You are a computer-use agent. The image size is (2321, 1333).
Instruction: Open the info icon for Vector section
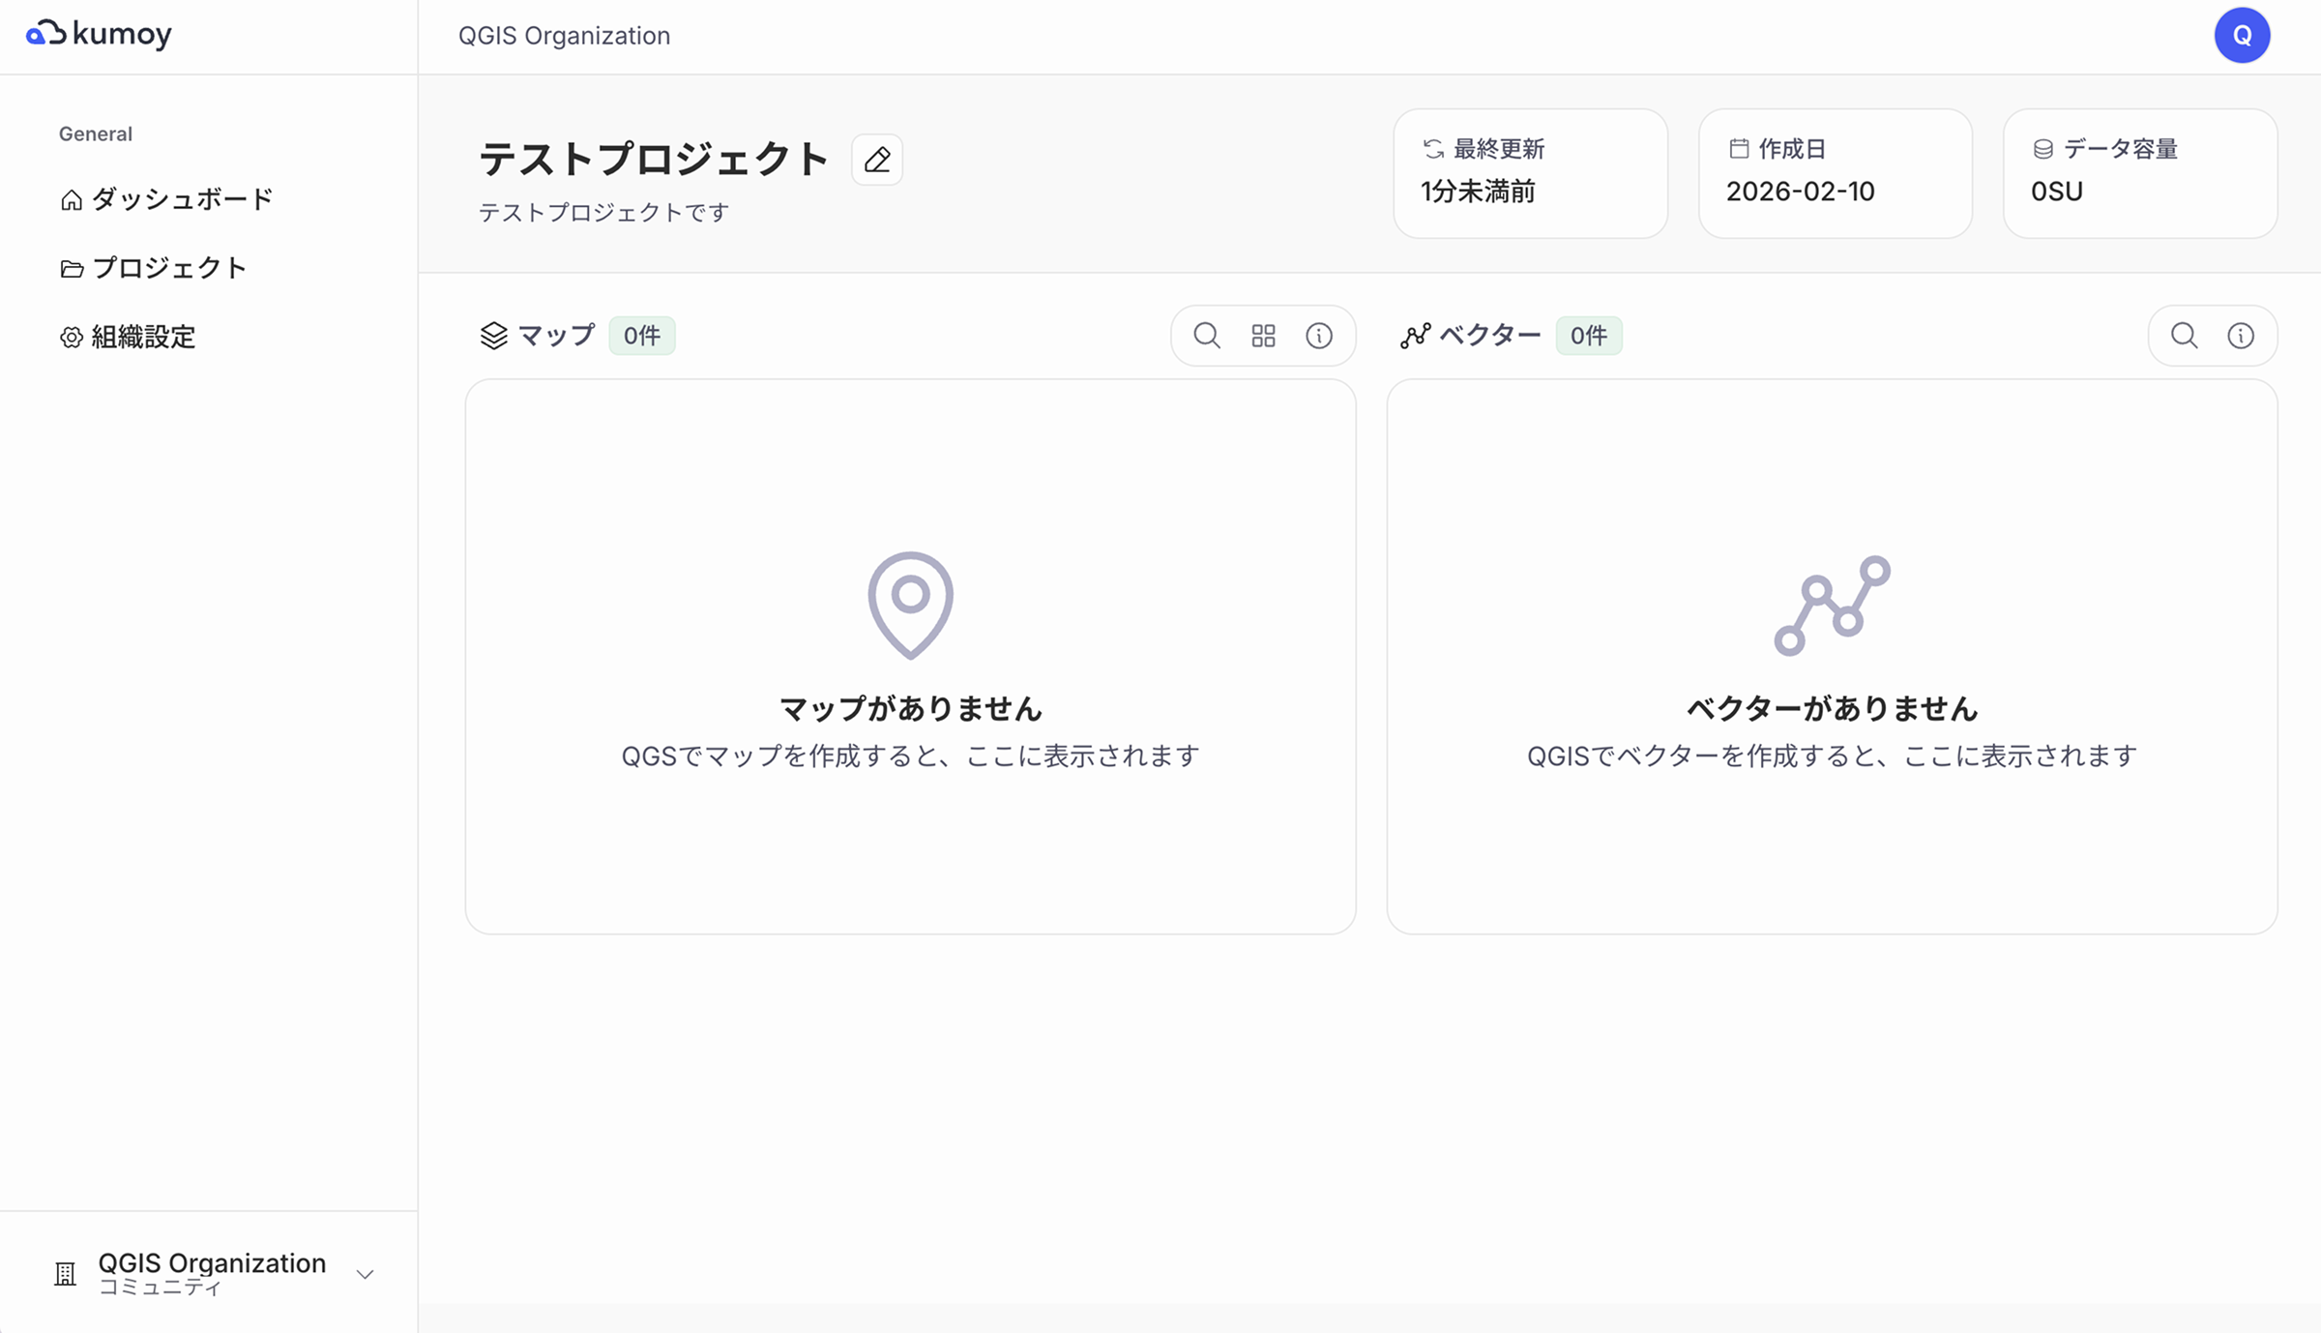point(2241,336)
